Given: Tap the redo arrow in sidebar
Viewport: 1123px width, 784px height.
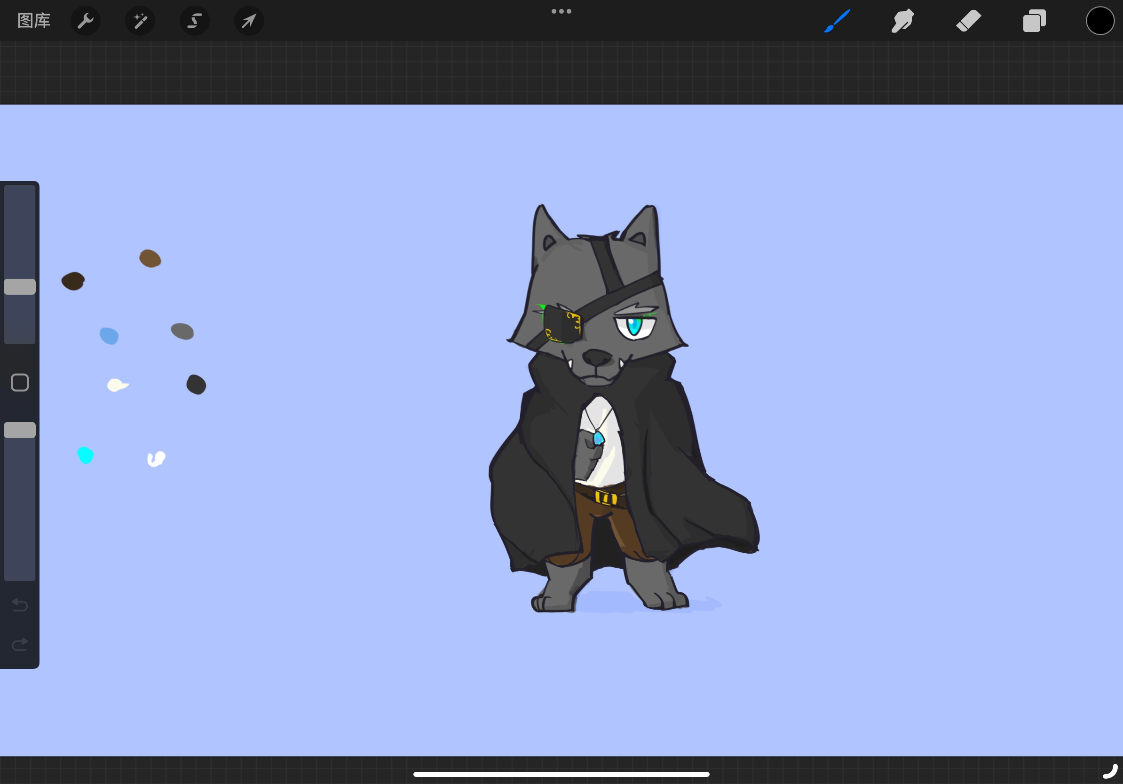Looking at the screenshot, I should click(x=20, y=645).
